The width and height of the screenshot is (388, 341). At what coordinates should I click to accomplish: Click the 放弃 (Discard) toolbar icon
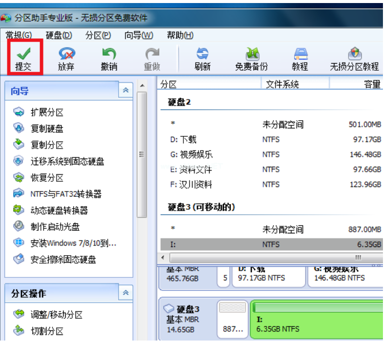[66, 54]
